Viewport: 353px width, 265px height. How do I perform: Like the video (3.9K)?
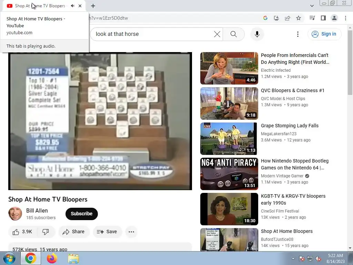pyautogui.click(x=22, y=232)
